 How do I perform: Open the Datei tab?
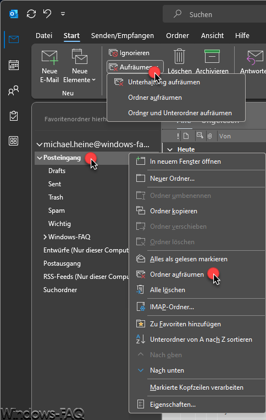coord(44,36)
